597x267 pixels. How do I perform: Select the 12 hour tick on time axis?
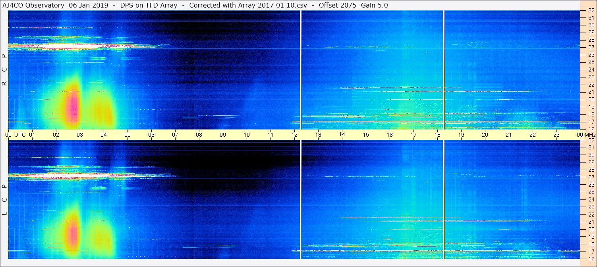(294, 135)
